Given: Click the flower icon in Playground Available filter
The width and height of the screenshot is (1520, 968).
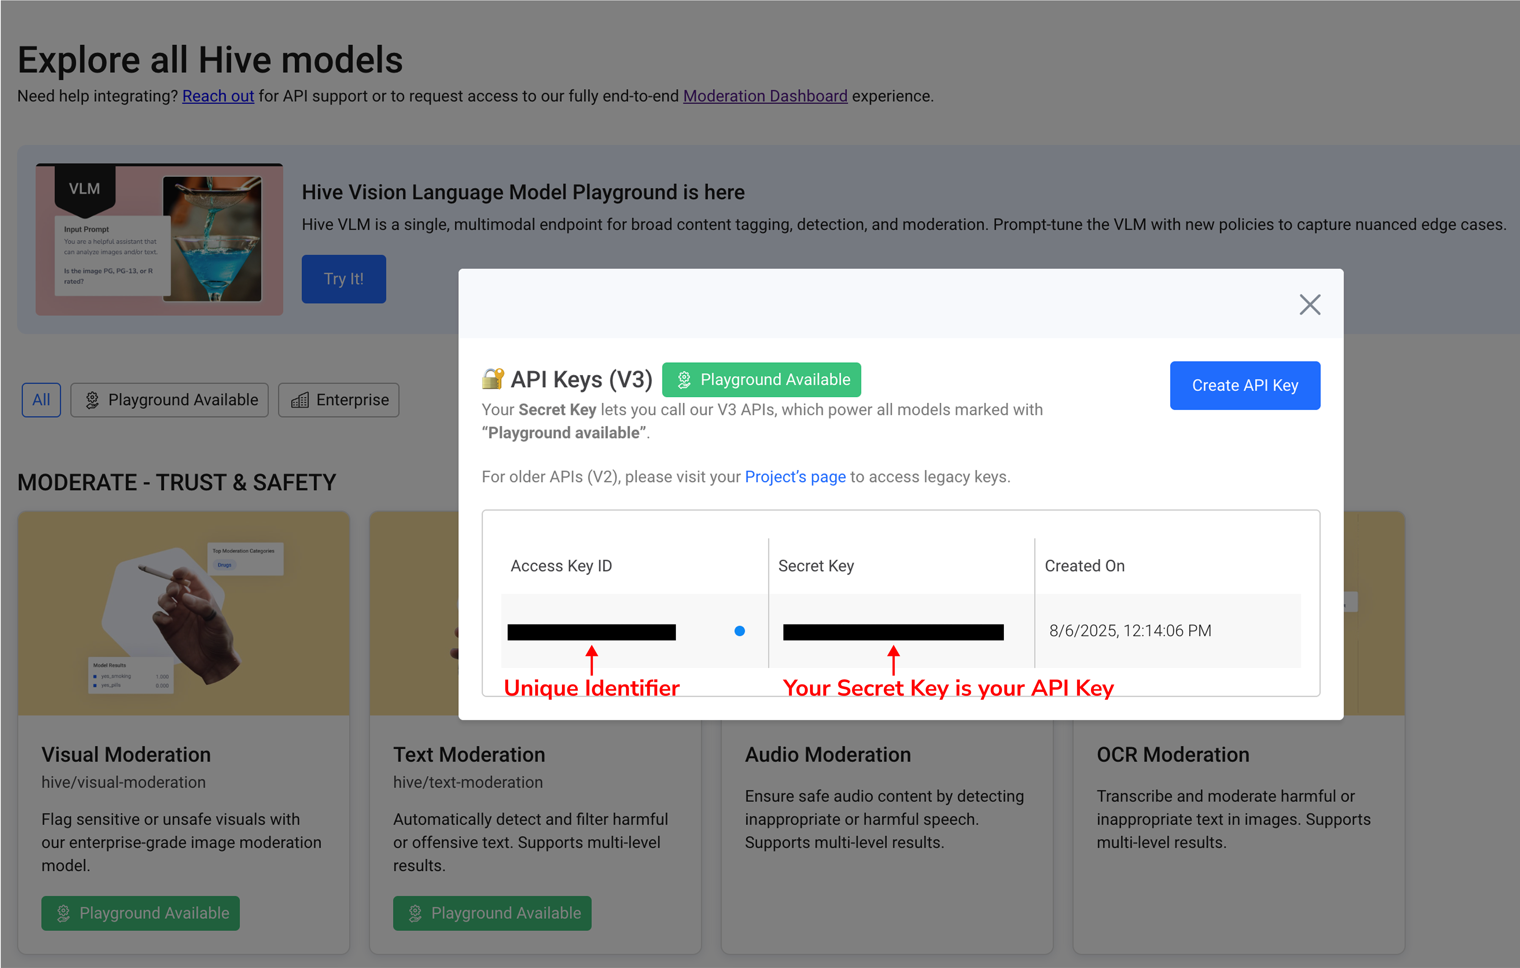Looking at the screenshot, I should tap(92, 400).
